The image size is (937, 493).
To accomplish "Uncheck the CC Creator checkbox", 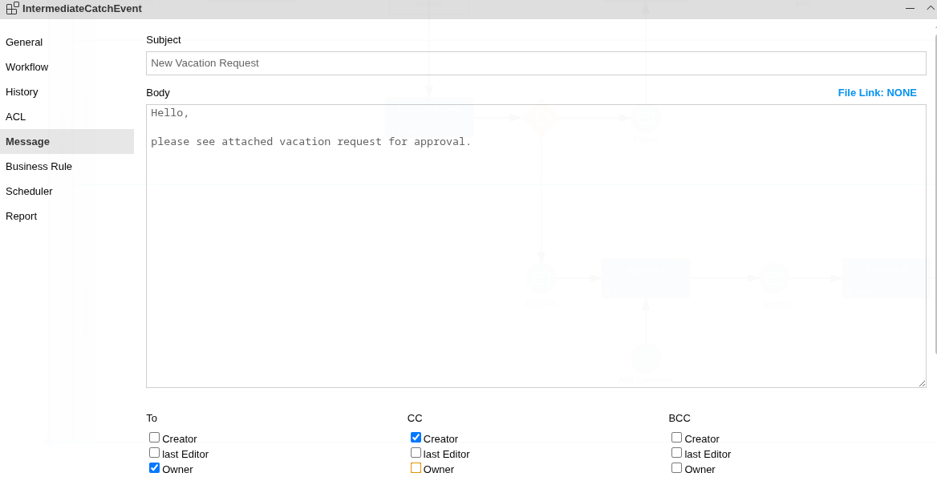I will [x=416, y=438].
